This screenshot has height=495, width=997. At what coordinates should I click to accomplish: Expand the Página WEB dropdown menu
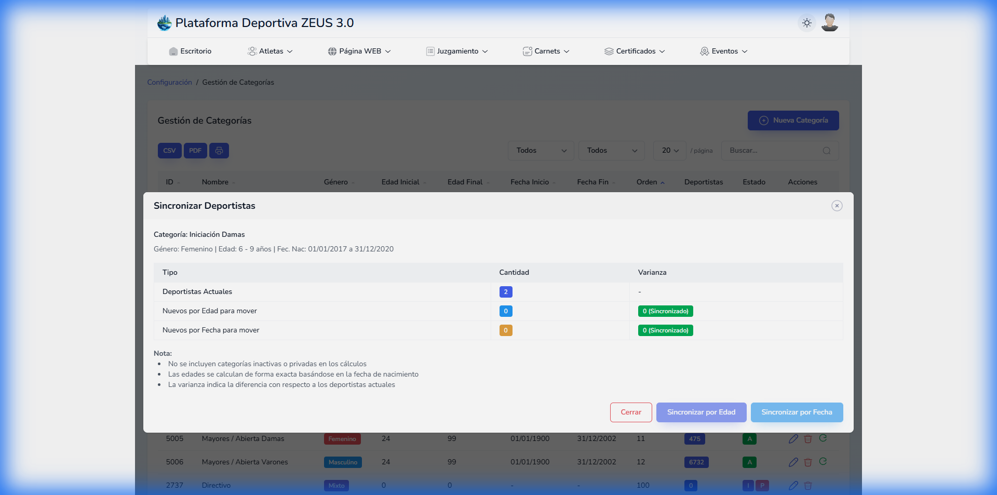pyautogui.click(x=359, y=51)
